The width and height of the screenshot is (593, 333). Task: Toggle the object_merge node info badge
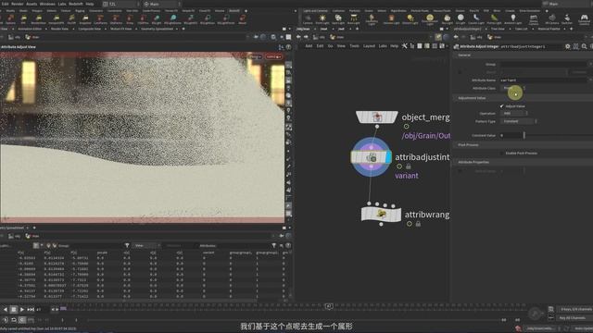coord(406,127)
